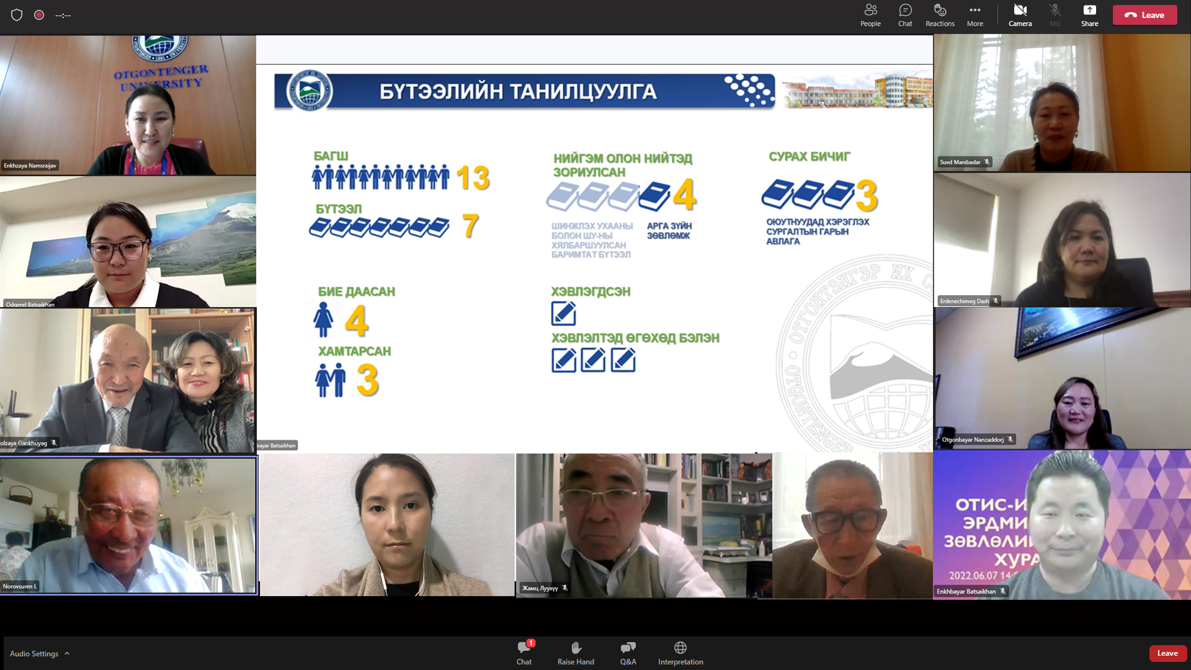Open the Reactions menu
The width and height of the screenshot is (1191, 670).
click(940, 16)
